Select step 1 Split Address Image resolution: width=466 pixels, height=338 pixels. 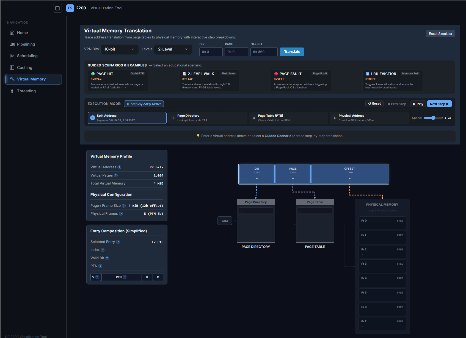click(127, 118)
